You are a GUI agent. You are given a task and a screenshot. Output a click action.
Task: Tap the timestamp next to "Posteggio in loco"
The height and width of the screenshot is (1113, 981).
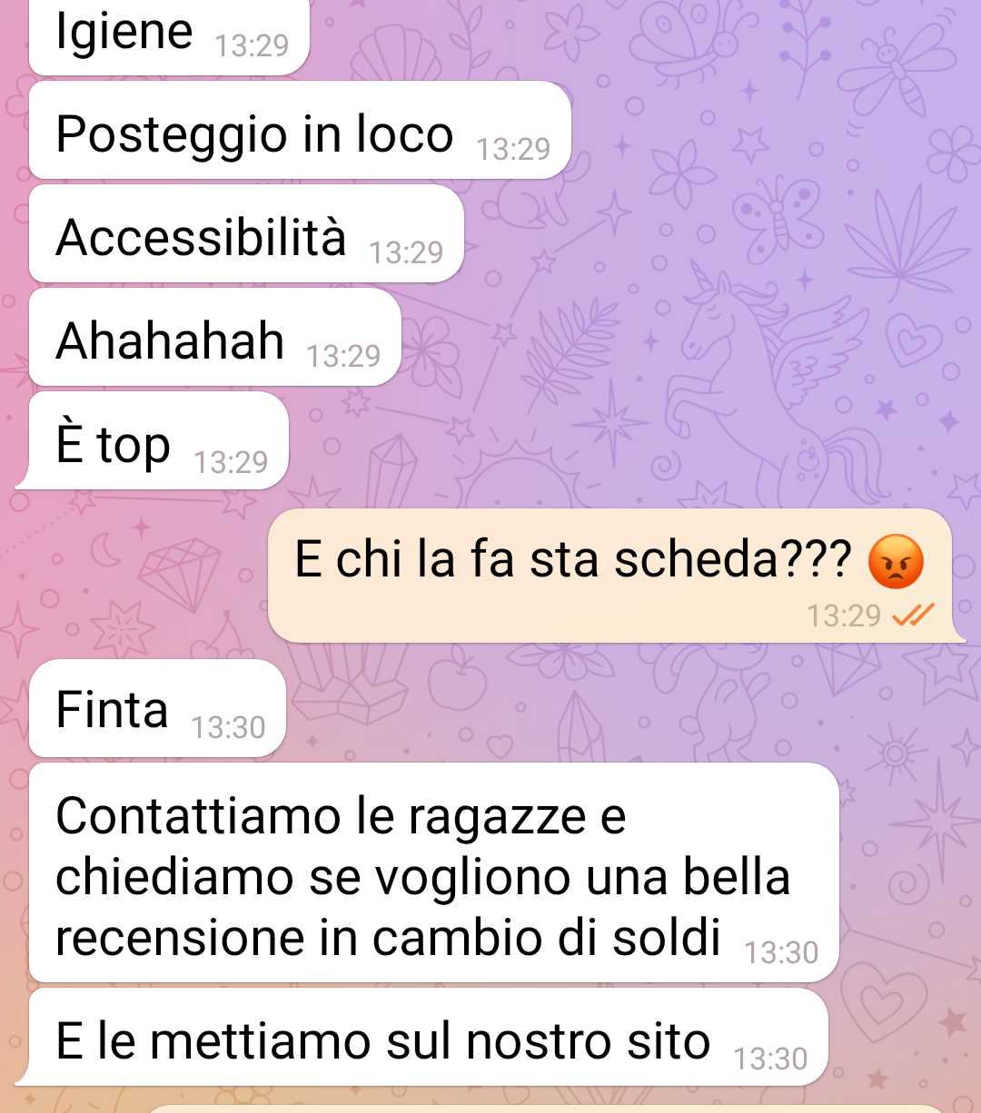click(x=513, y=149)
